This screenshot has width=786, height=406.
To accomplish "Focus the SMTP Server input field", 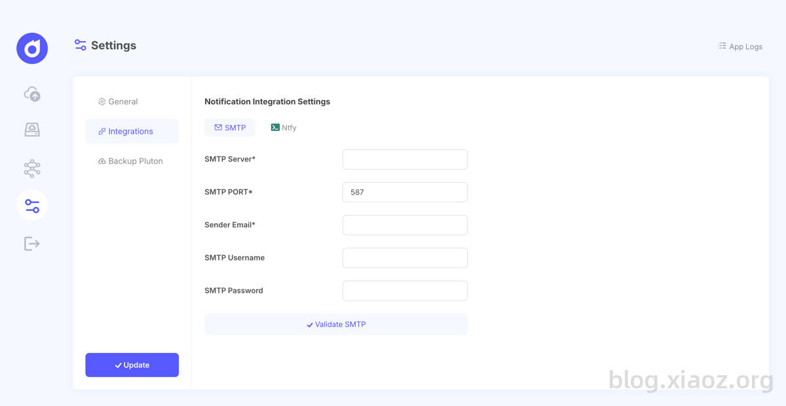I will [405, 159].
